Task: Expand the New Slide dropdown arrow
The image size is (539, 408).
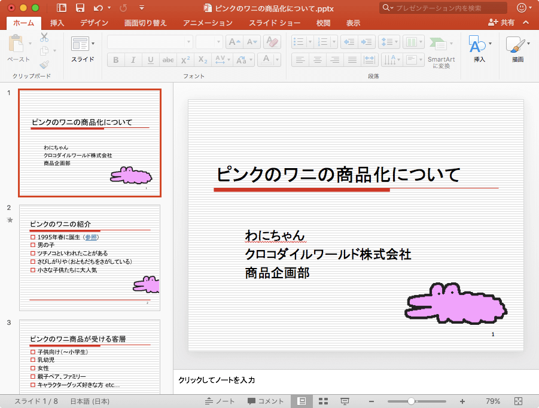Action: (93, 43)
